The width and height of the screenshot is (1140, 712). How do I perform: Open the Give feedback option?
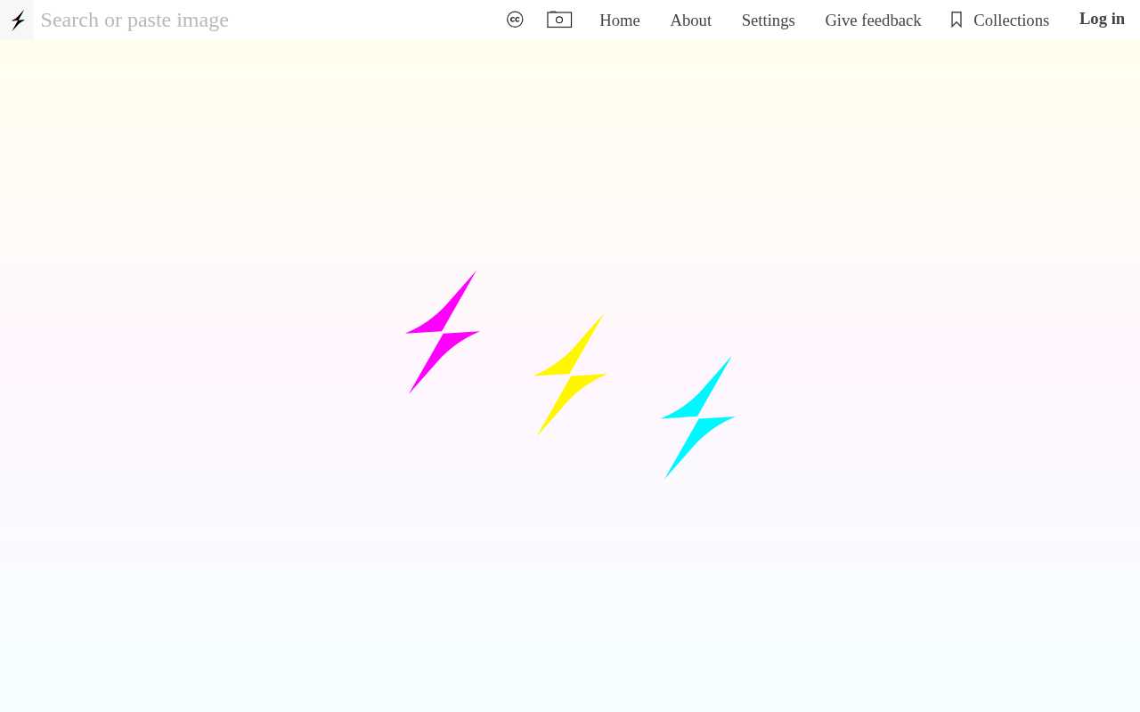873,20
